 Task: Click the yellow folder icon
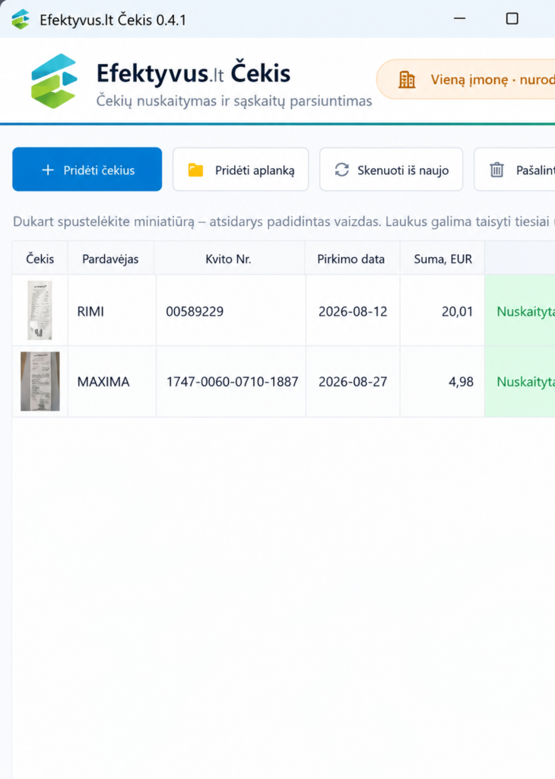click(x=195, y=170)
